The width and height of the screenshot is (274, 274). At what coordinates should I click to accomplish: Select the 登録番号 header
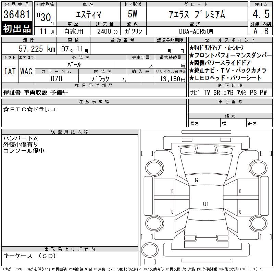pyautogui.click(x=123, y=40)
